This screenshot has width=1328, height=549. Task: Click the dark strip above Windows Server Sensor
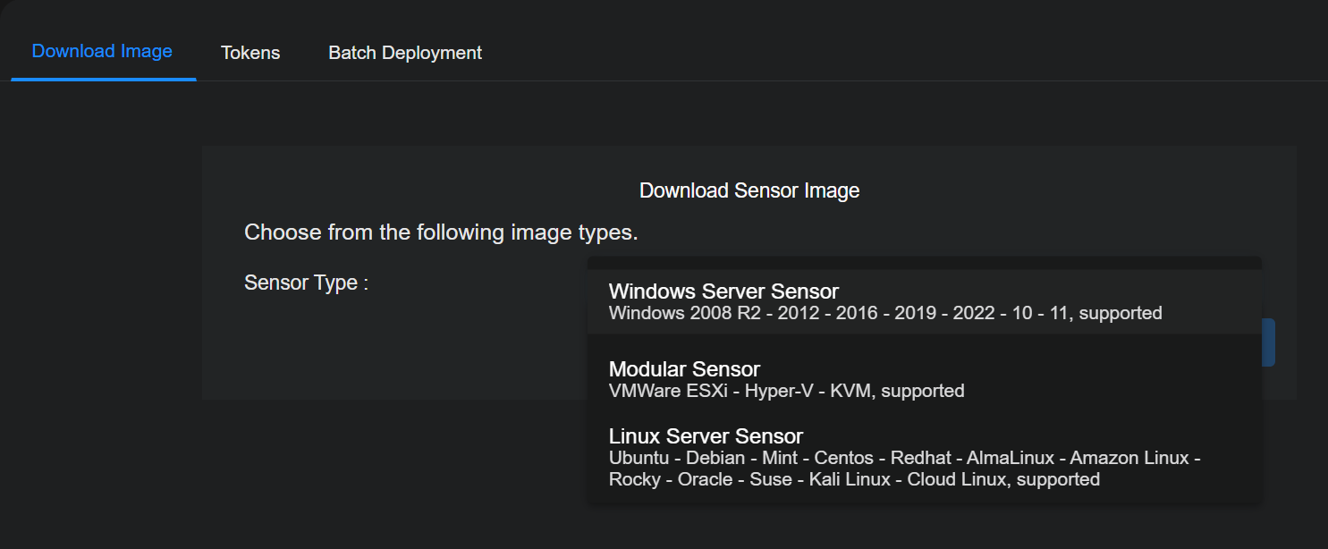924,263
